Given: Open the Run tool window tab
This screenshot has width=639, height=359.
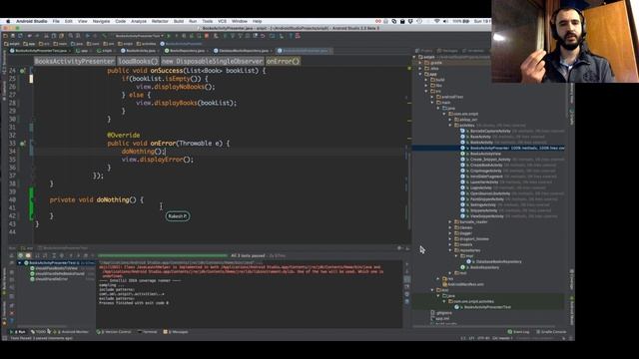Looking at the screenshot, I should 18,332.
